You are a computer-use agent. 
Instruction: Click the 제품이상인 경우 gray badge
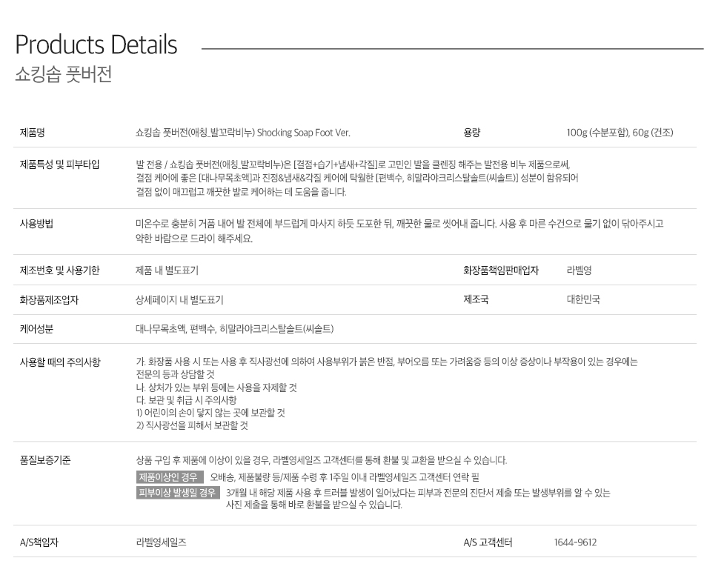pyautogui.click(x=170, y=477)
